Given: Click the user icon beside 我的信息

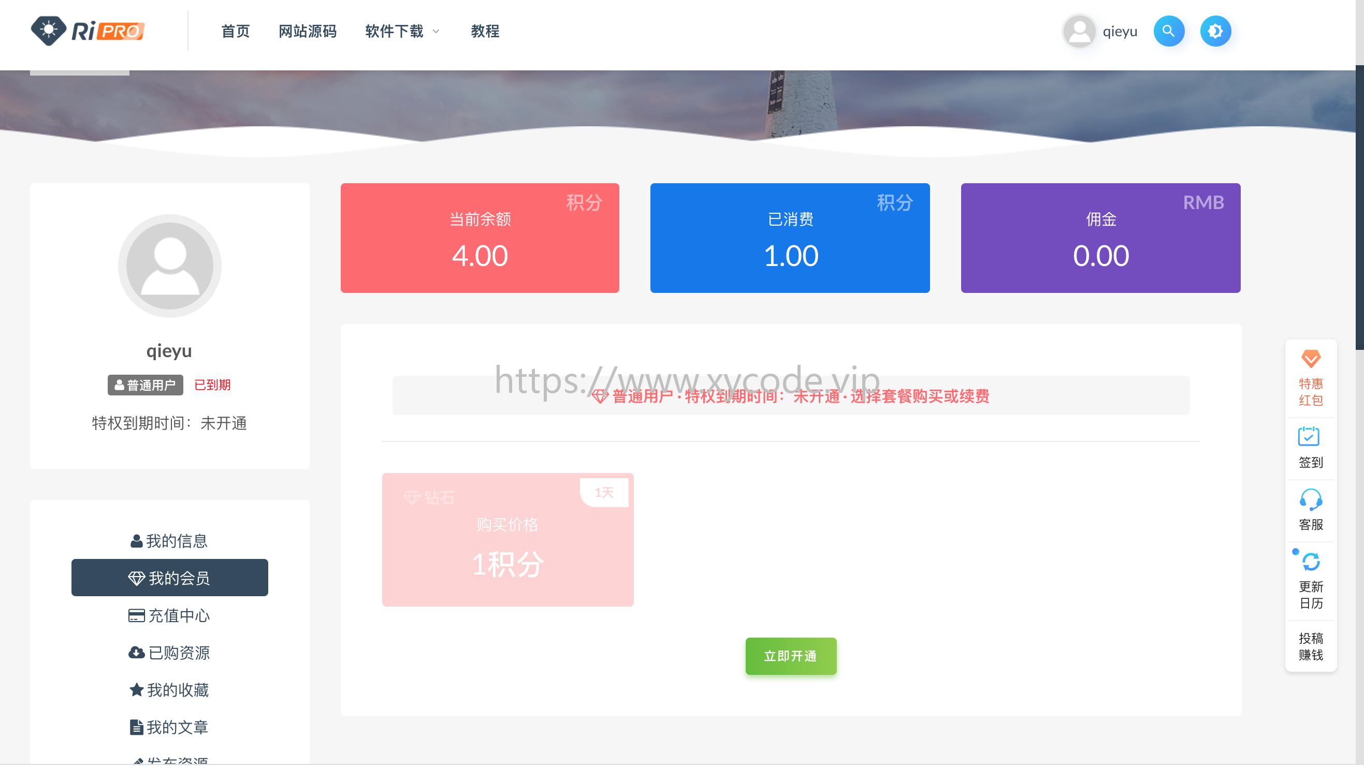Looking at the screenshot, I should (x=136, y=541).
